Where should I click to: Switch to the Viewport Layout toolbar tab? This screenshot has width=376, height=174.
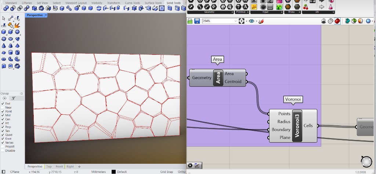coord(76,3)
